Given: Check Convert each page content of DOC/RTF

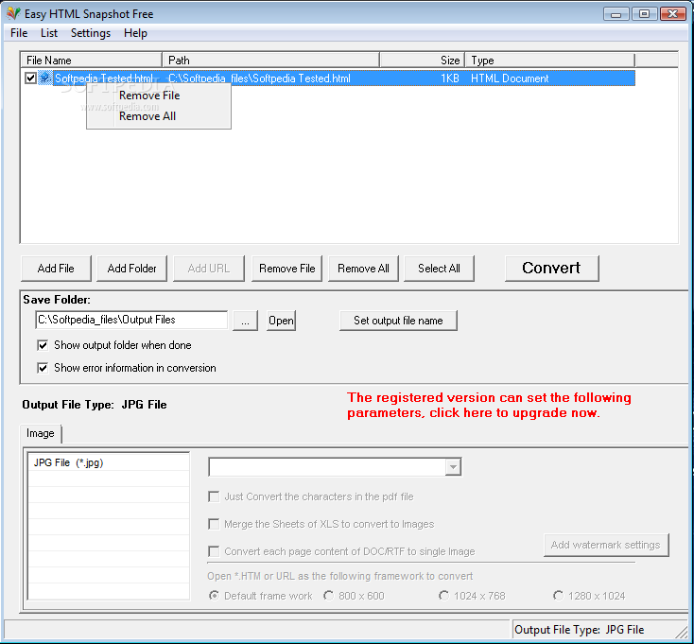Looking at the screenshot, I should [x=214, y=551].
